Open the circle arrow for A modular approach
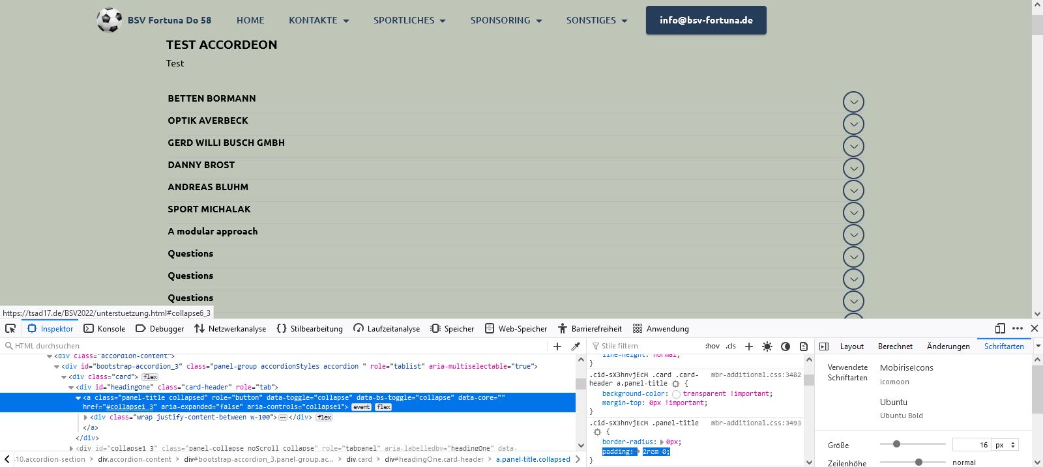This screenshot has width=1043, height=467. (x=853, y=234)
